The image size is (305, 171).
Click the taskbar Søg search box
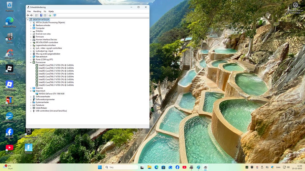(x=121, y=167)
